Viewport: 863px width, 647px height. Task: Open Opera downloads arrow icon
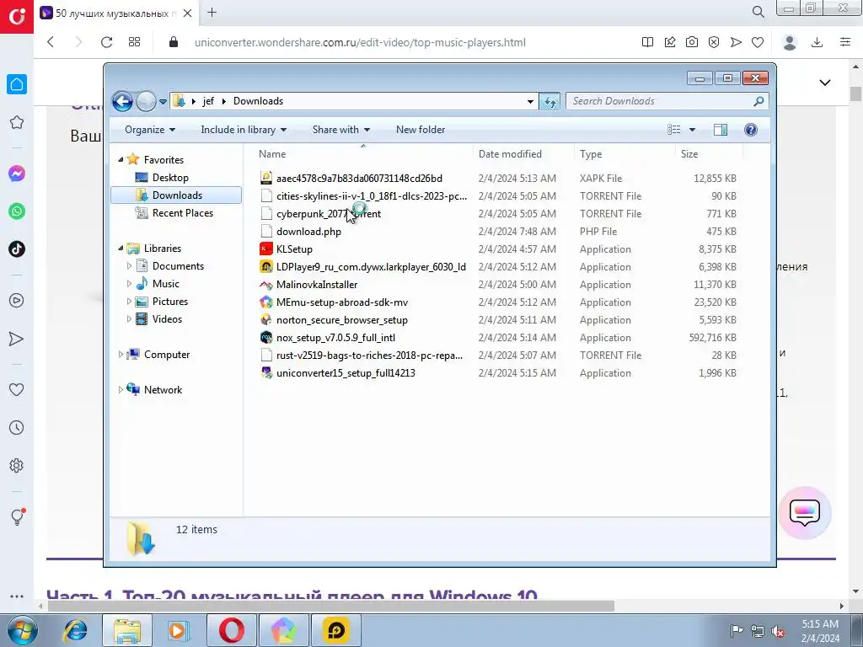(x=817, y=42)
